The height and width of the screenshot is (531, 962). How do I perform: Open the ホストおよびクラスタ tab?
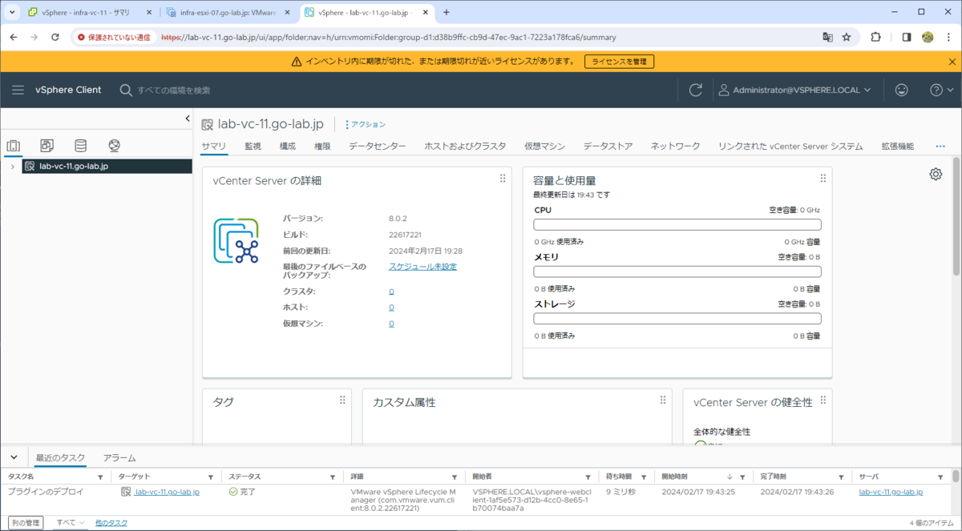(x=465, y=146)
